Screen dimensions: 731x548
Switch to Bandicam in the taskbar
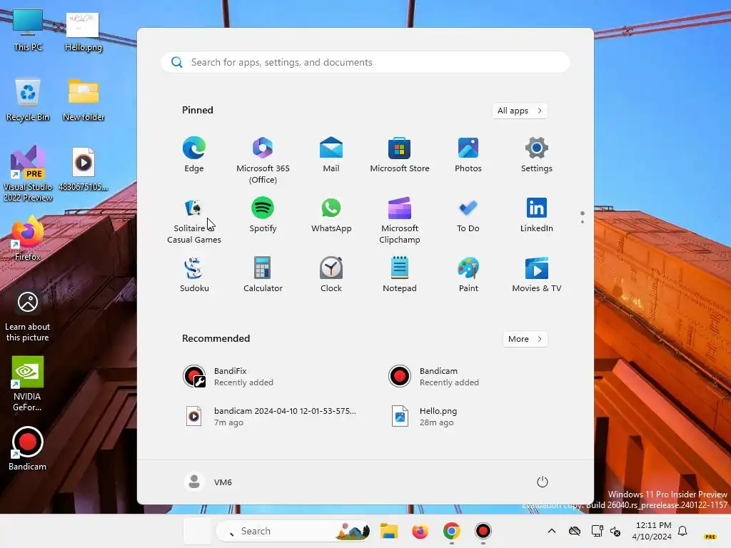(483, 531)
